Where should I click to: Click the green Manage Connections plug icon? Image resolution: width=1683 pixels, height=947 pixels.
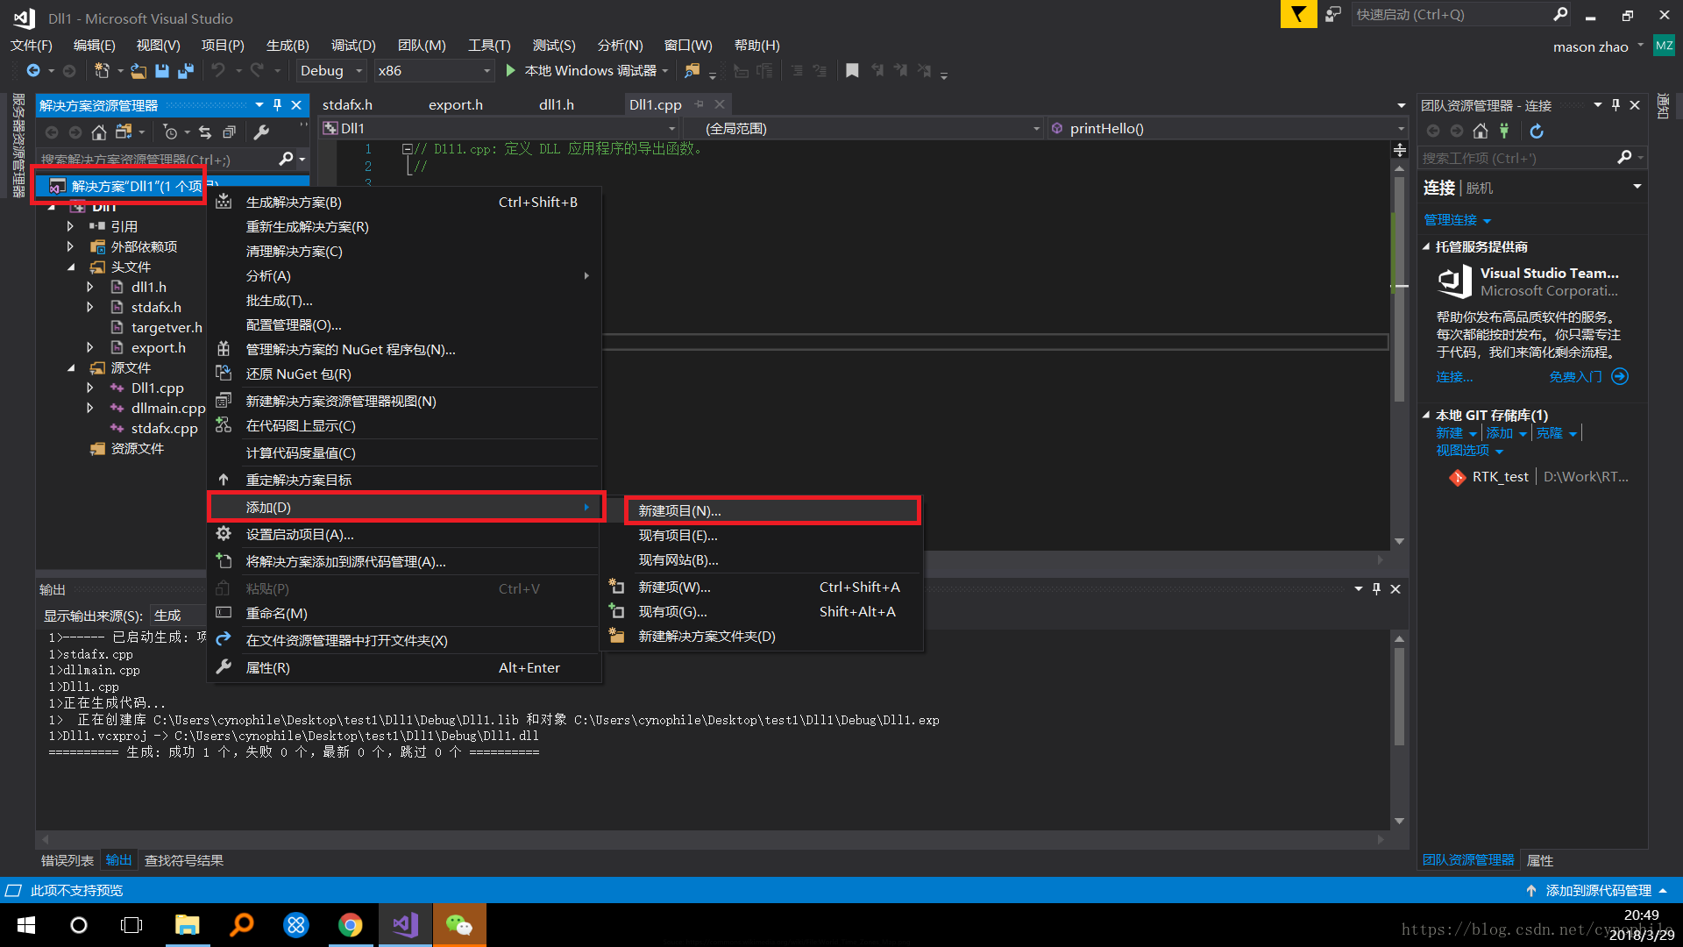pyautogui.click(x=1504, y=131)
